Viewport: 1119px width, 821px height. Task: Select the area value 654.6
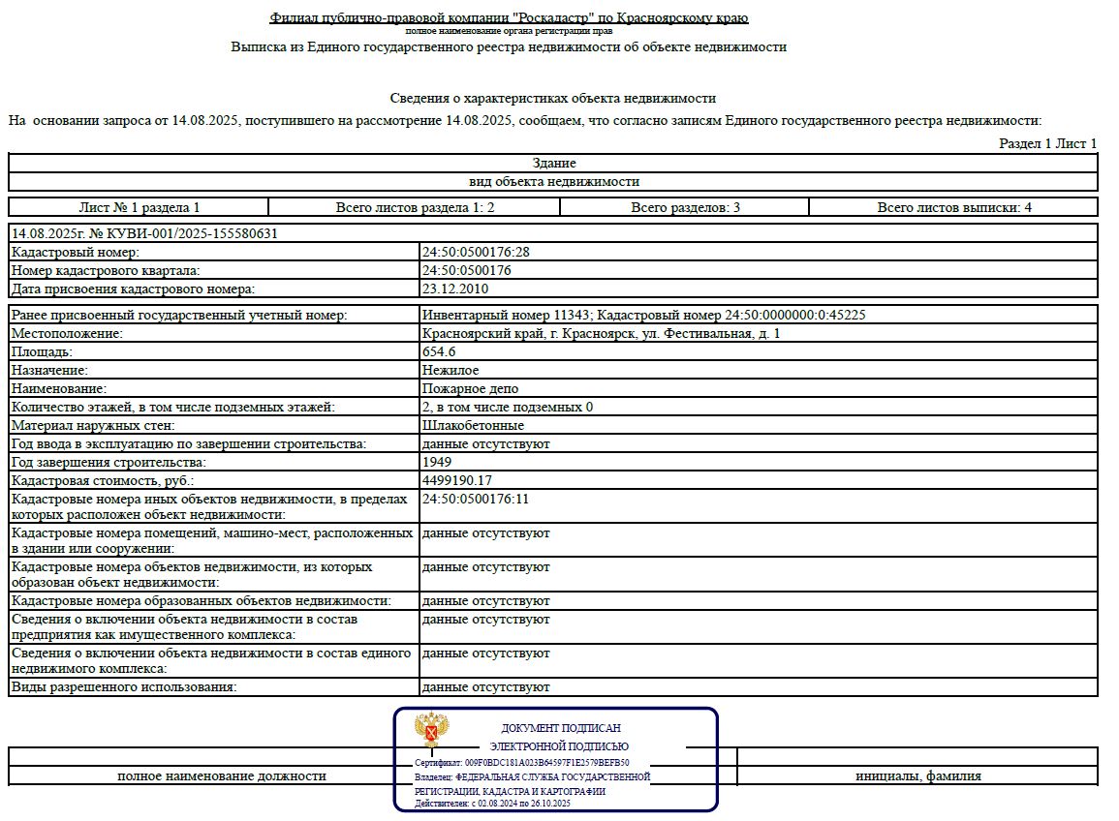(438, 351)
